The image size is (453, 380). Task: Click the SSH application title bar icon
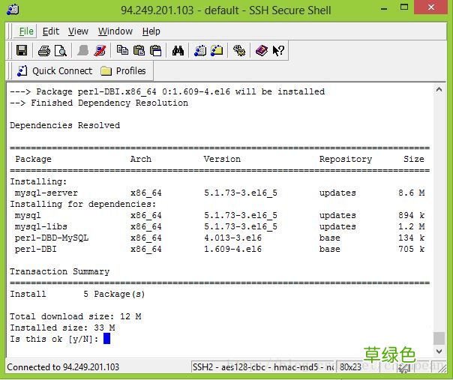(x=13, y=10)
